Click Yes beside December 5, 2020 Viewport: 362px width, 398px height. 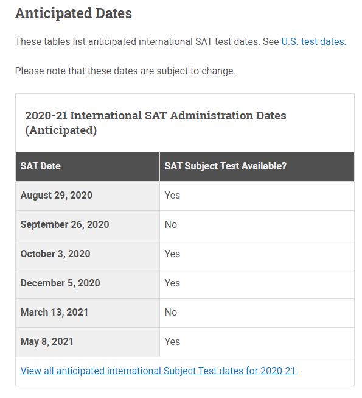click(x=172, y=283)
